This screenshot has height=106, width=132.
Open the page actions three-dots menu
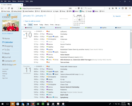pyautogui.click(x=76, y=8)
